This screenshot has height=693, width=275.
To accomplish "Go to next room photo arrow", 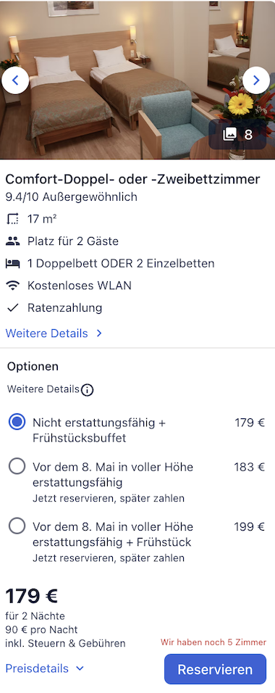I will click(256, 80).
